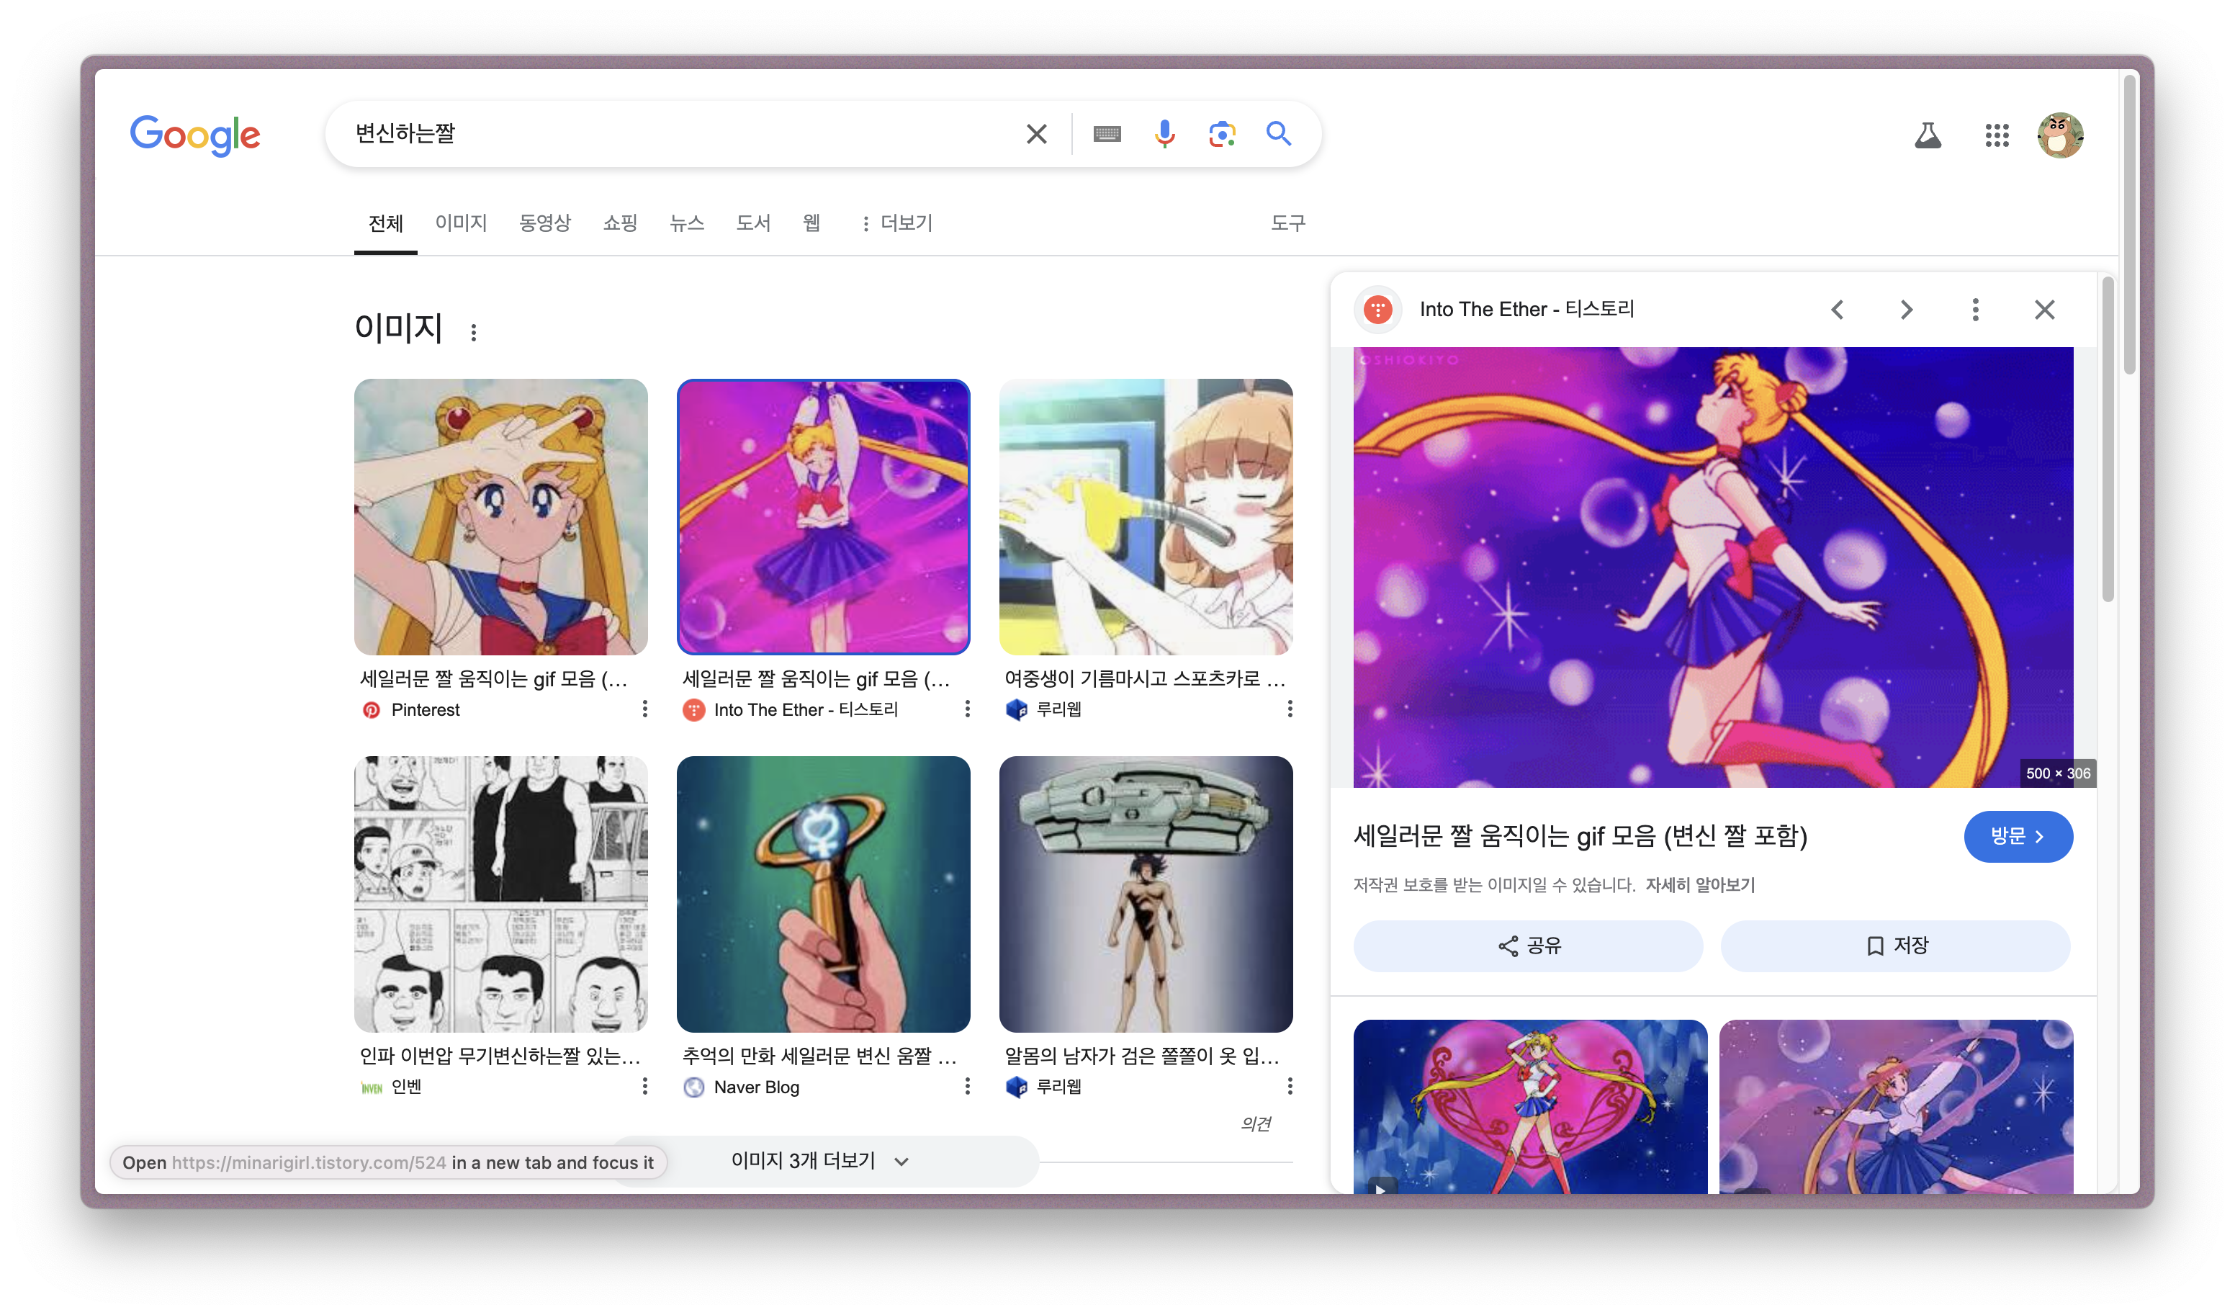Open the 도구 search tools
2235x1315 pixels.
pos(1287,223)
